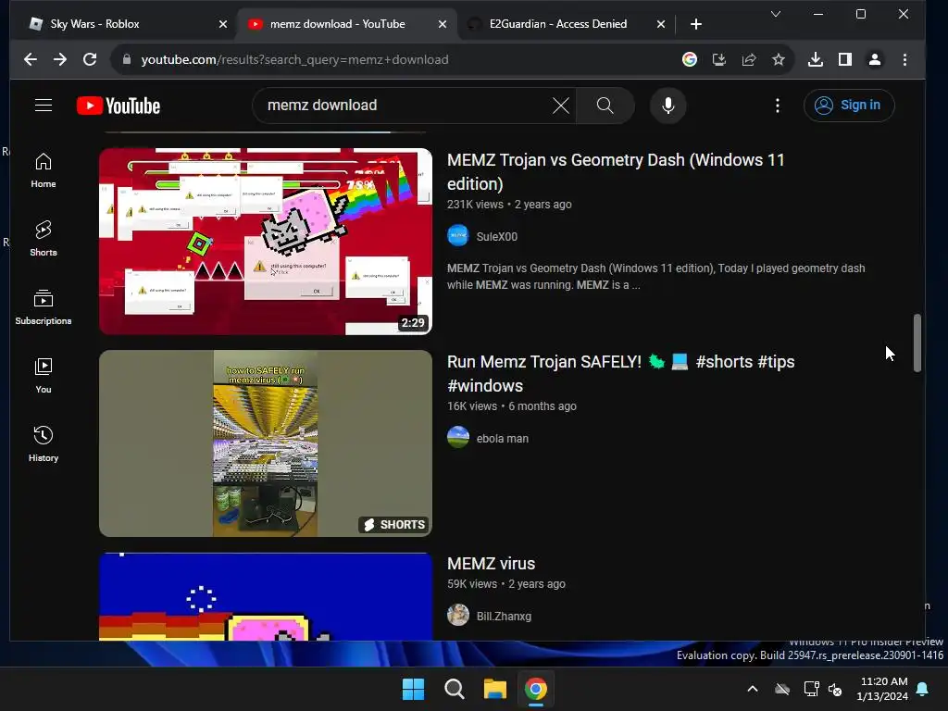Viewport: 948px width, 711px height.
Task: Expand hidden system tray icons chevron
Action: [x=752, y=689]
